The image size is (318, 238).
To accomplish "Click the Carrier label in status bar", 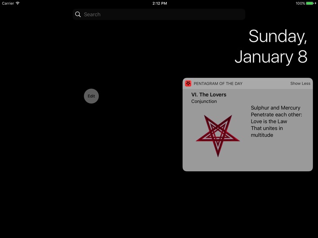I will pyautogui.click(x=8, y=3).
